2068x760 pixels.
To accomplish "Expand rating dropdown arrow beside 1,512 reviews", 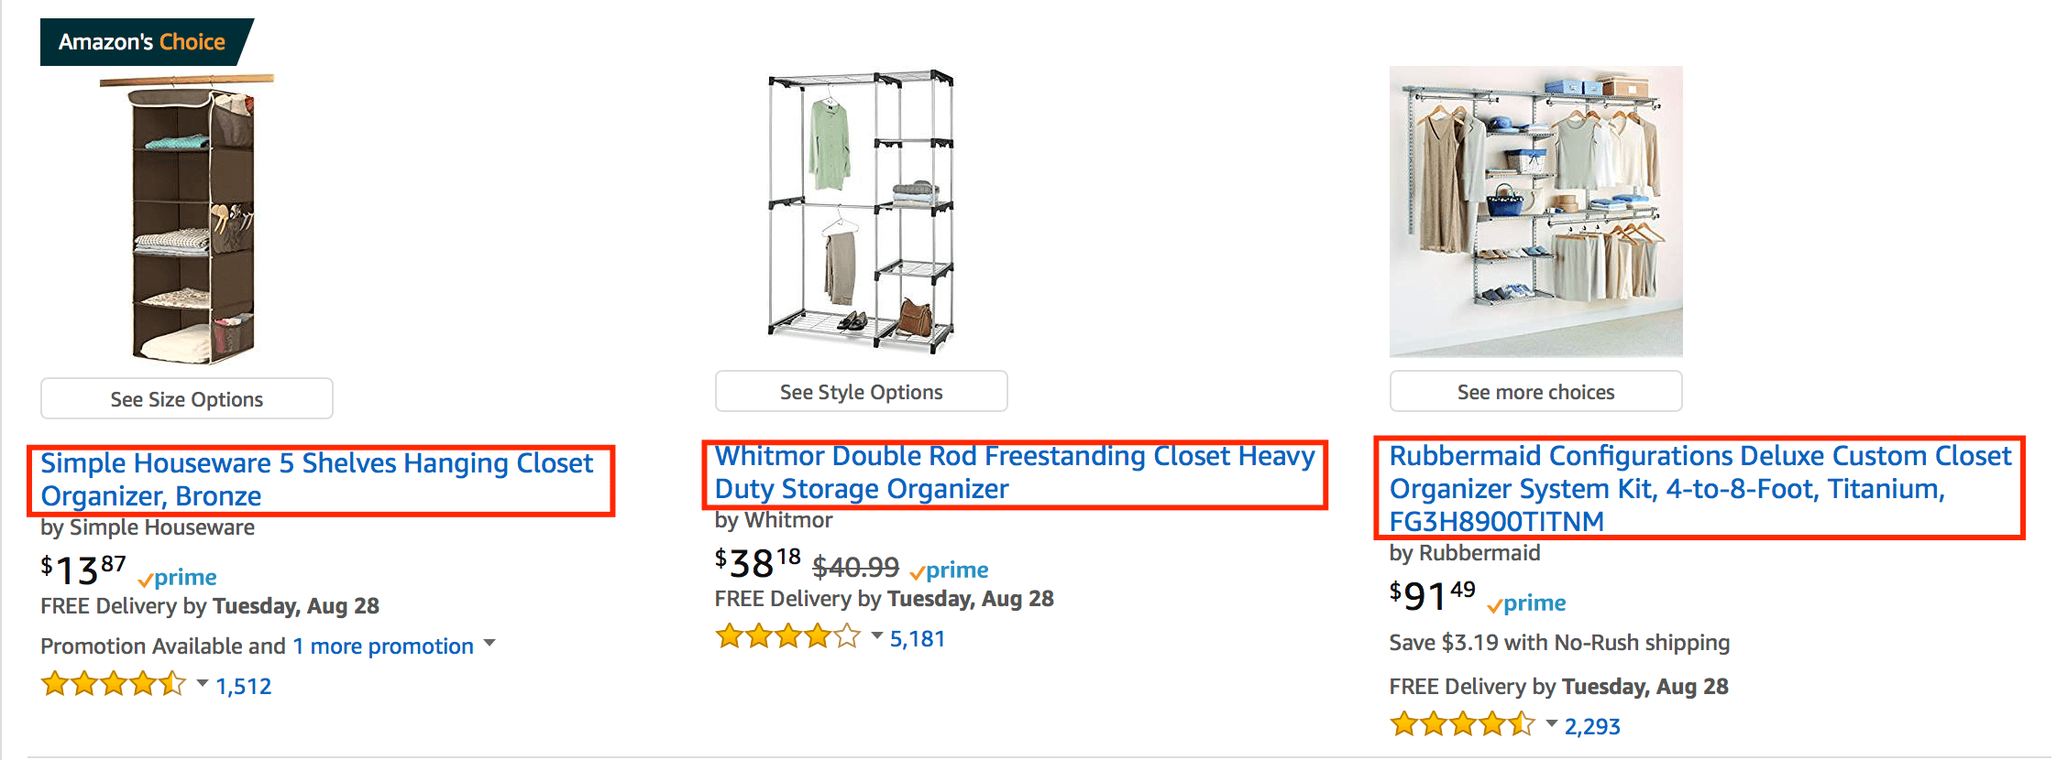I will tap(203, 684).
